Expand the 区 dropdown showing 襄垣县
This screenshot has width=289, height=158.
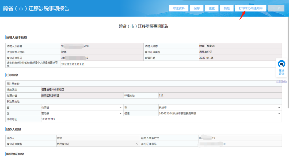82,113
